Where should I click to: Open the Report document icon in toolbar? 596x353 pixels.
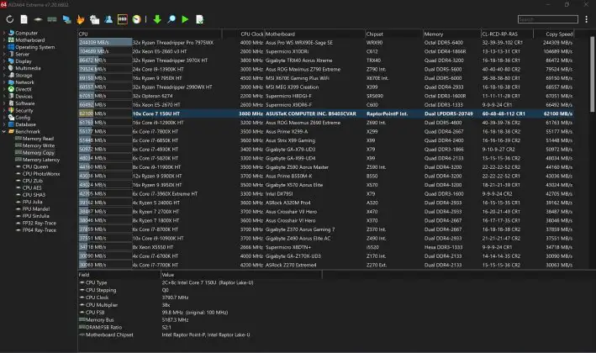click(24, 19)
